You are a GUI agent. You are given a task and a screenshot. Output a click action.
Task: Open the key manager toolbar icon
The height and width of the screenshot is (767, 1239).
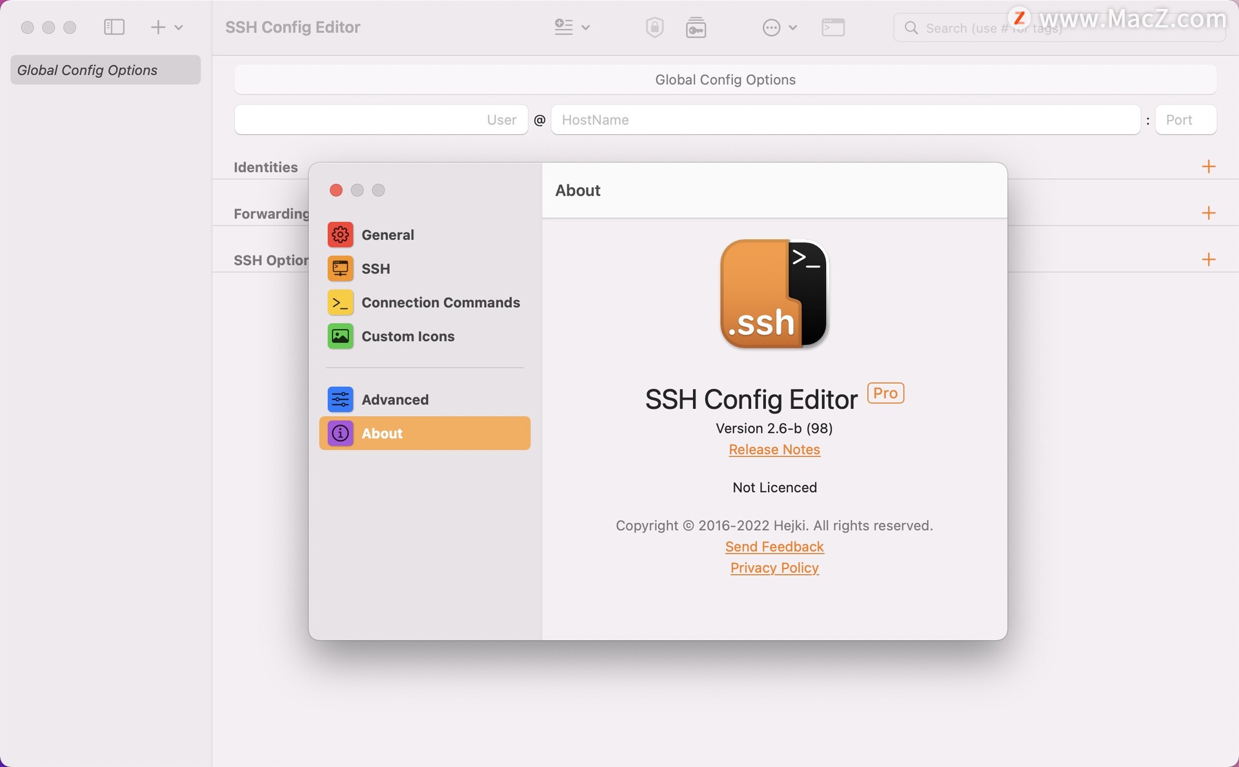[x=696, y=27]
